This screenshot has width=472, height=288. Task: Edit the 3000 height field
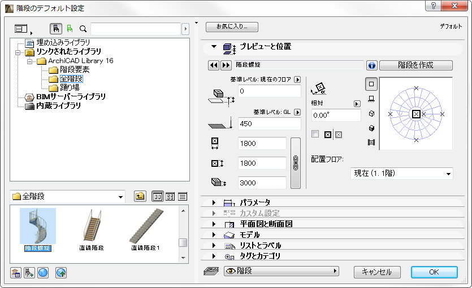point(262,183)
